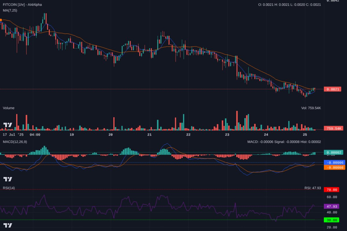The image size is (347, 231).
Task: Click the 25 date label on time axis
Action: point(305,135)
